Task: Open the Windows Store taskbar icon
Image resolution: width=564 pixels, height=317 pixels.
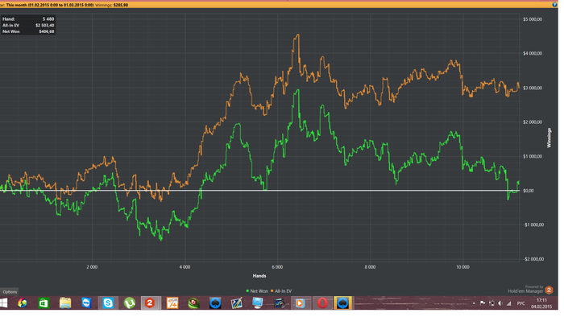Action: [x=44, y=303]
